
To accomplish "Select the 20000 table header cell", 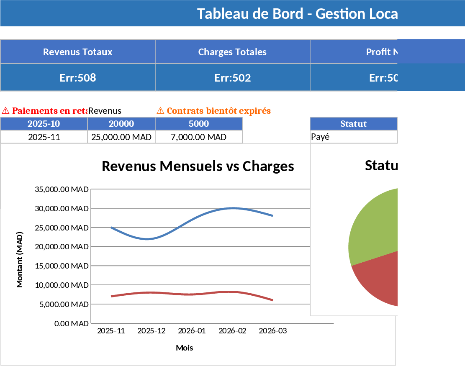I will pos(121,124).
